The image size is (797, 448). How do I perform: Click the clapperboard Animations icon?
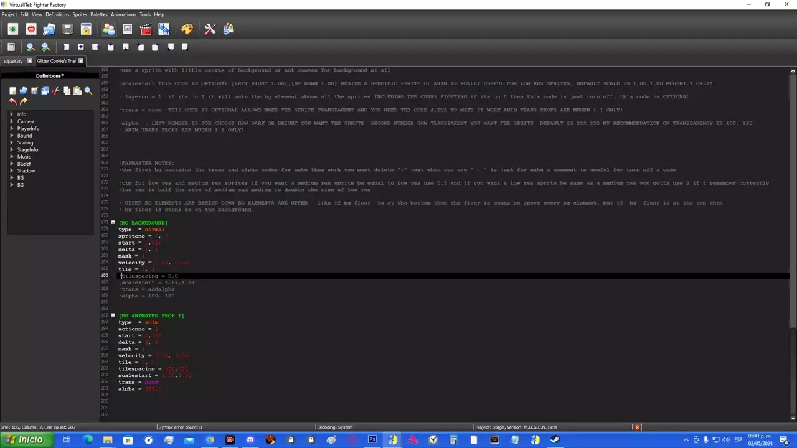tap(146, 29)
